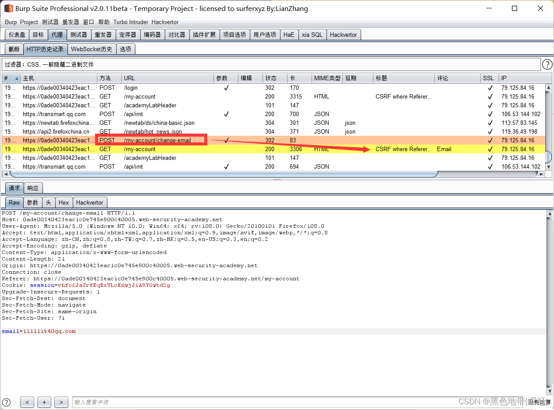Select the 参数 request view tab

pos(33,202)
